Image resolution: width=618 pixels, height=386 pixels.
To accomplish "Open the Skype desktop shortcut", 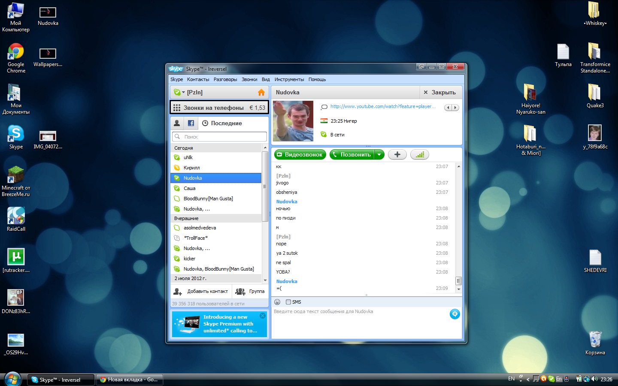I will coord(16,137).
